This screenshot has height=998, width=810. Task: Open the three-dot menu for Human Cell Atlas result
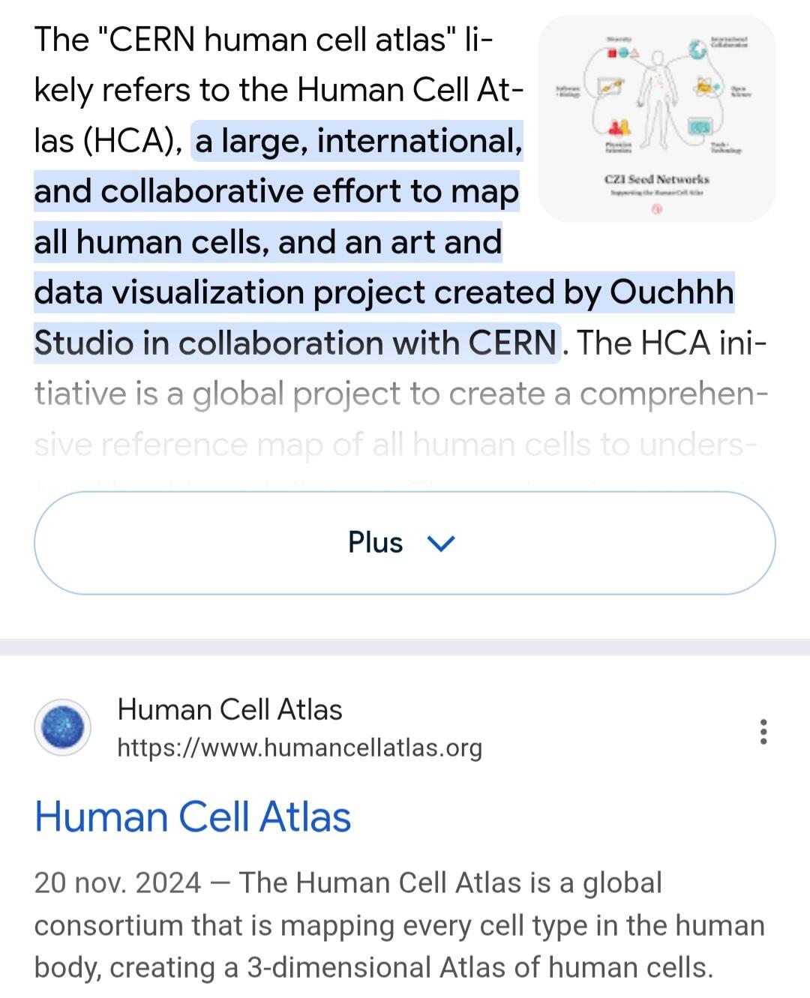click(x=763, y=732)
